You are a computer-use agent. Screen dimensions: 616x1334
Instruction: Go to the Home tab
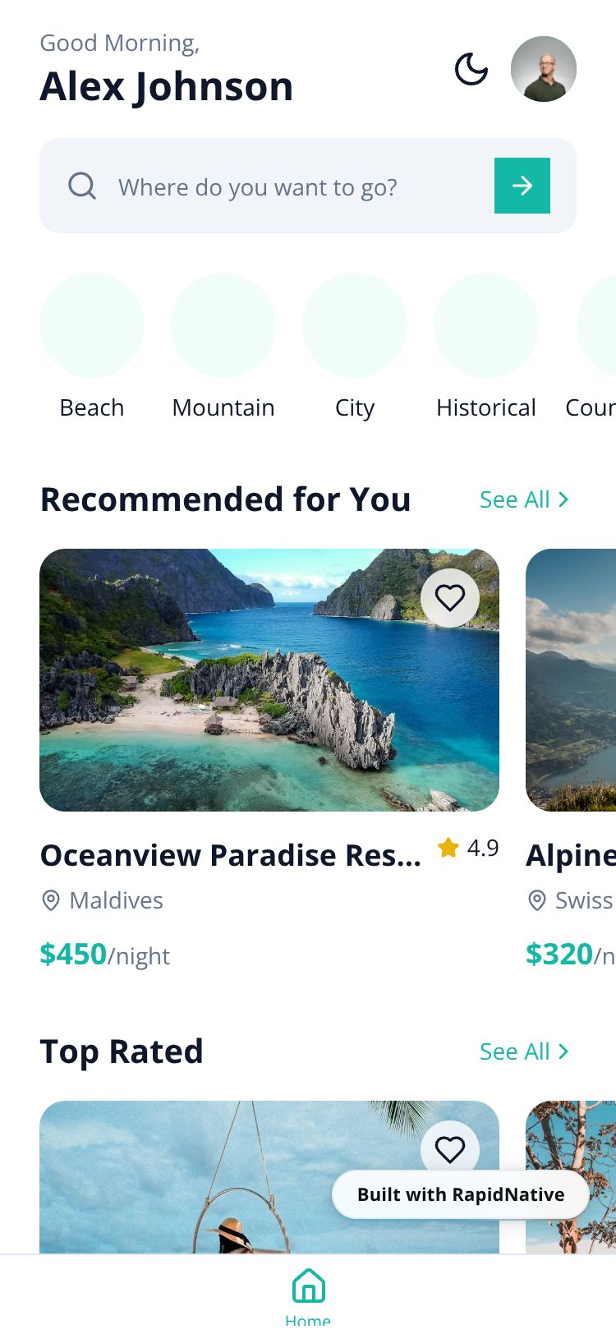(308, 1294)
